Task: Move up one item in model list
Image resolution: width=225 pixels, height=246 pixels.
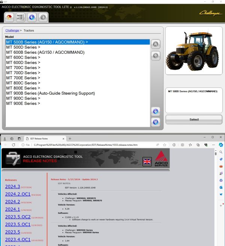Action: [x=156, y=56]
